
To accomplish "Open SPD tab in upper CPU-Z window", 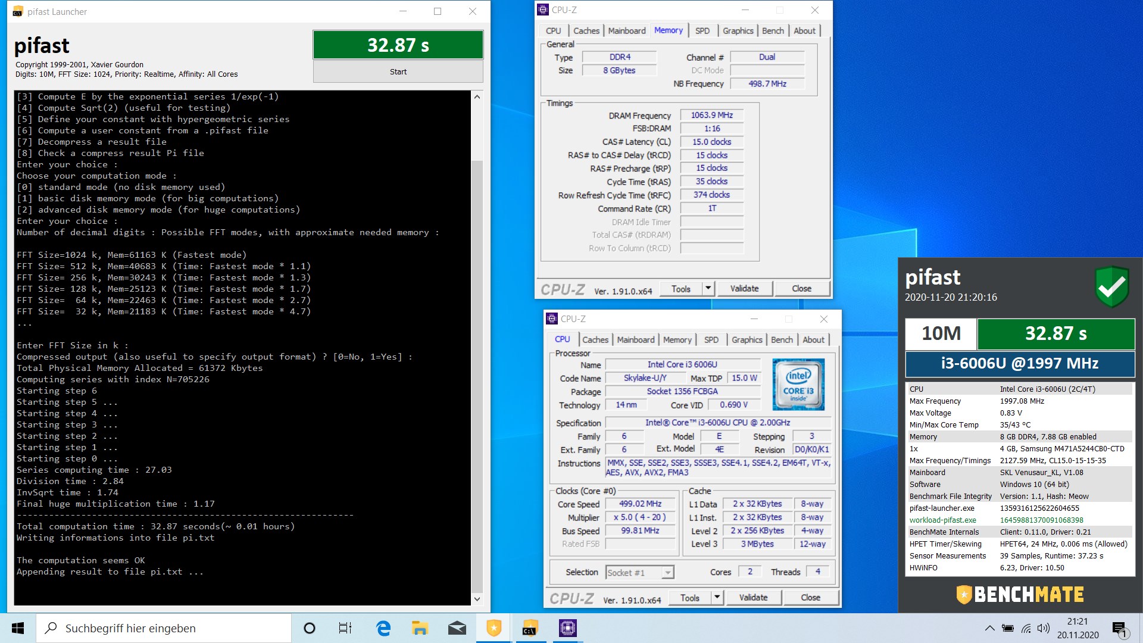I will (x=702, y=31).
